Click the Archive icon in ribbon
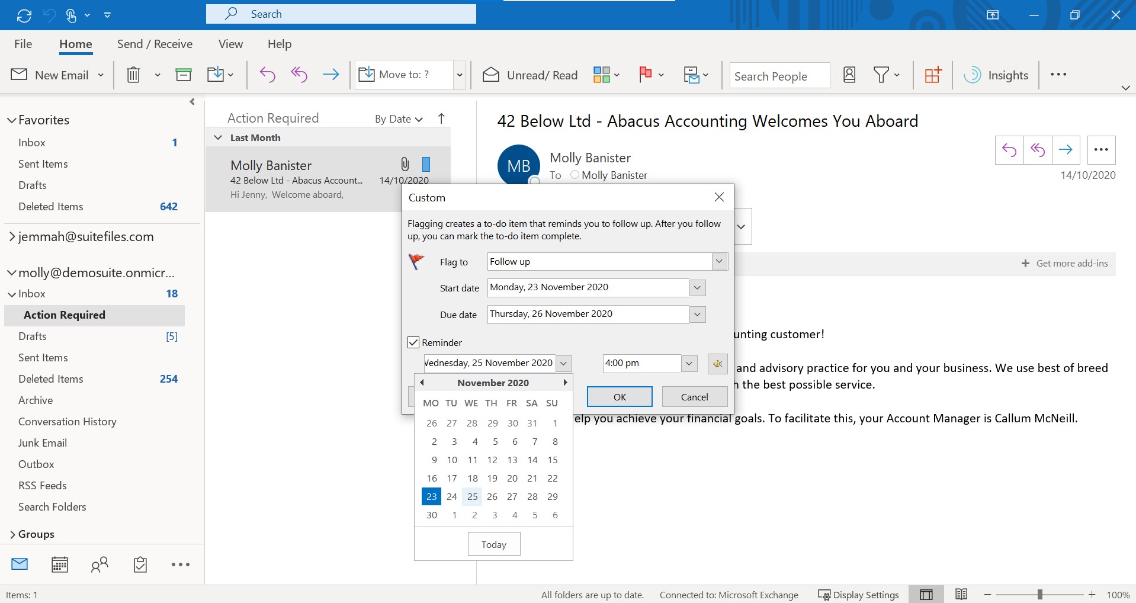This screenshot has height=603, width=1136. click(184, 75)
